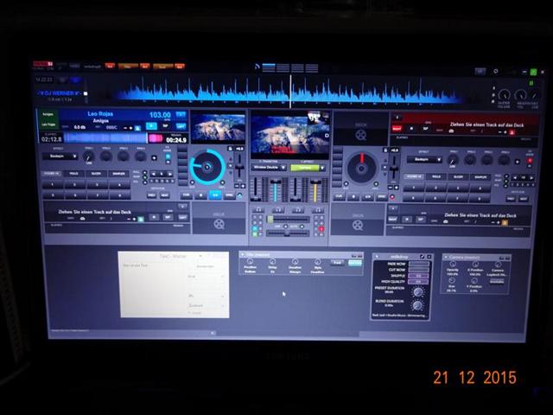
Task: Open the left deck effect selection dropdown
Action: click(60, 156)
